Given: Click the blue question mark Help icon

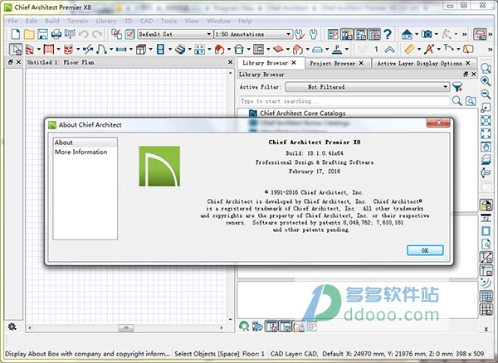Looking at the screenshot, I should [388, 34].
